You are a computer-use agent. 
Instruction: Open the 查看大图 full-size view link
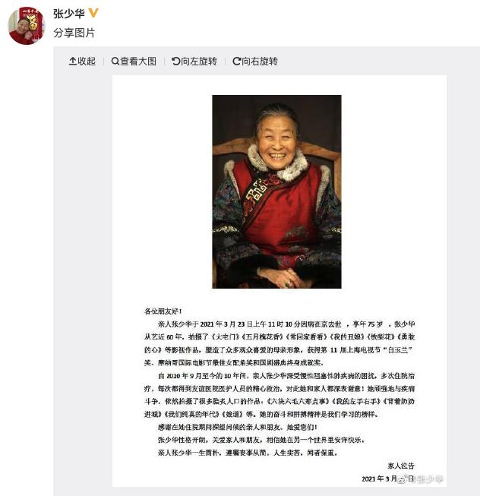[x=138, y=61]
